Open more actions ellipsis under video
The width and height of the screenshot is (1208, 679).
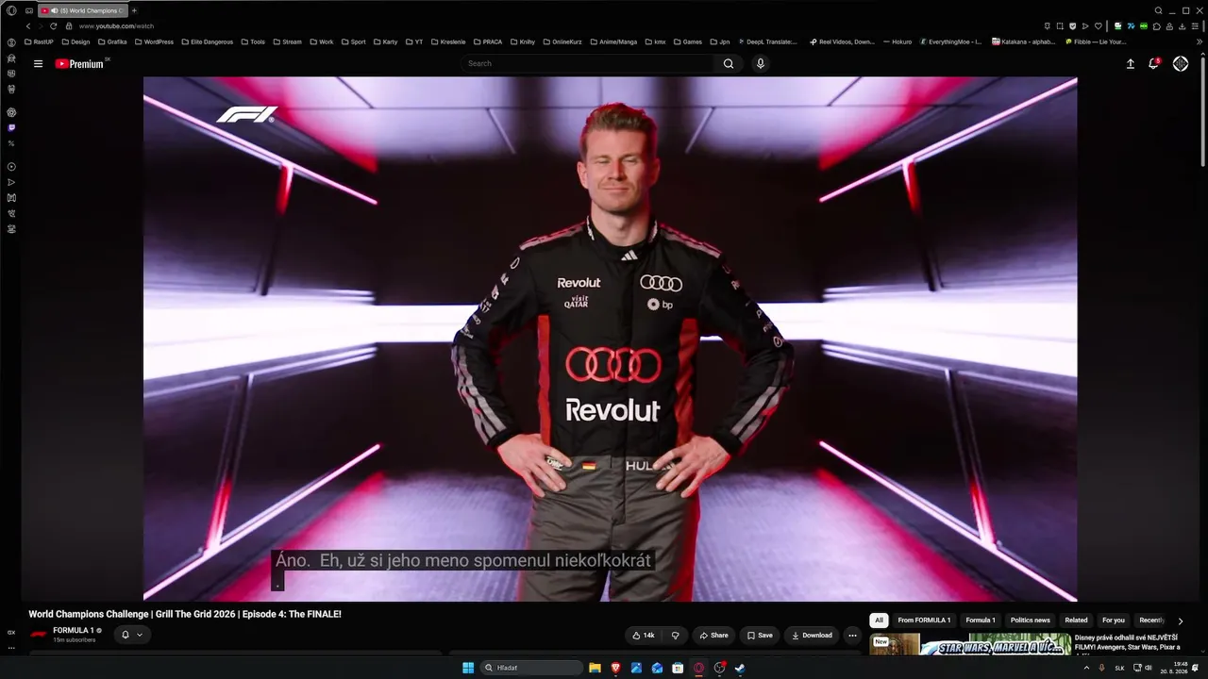pyautogui.click(x=852, y=636)
